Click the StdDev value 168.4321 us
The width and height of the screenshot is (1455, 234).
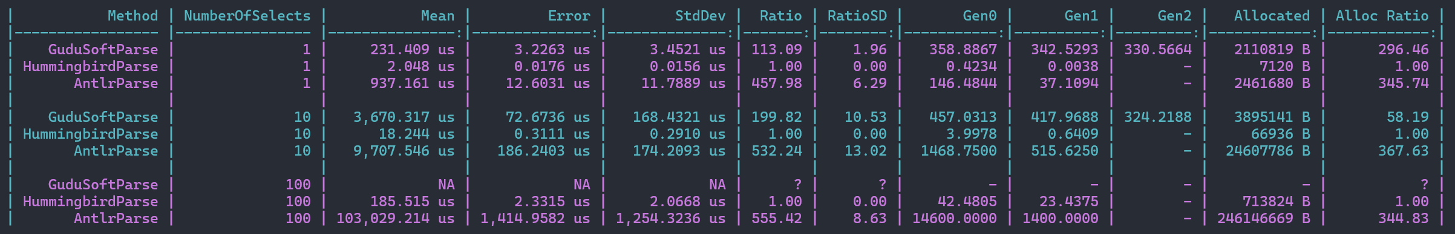coord(679,117)
